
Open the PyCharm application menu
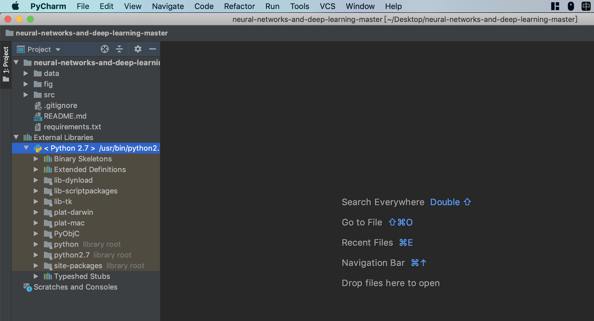48,6
